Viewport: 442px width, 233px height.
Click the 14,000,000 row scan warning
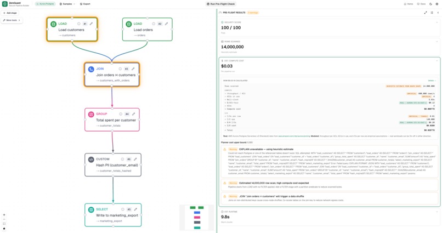(330, 185)
